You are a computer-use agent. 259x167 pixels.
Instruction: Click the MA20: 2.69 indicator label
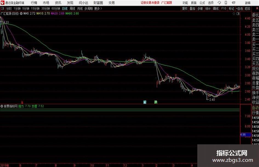(x=58, y=13)
